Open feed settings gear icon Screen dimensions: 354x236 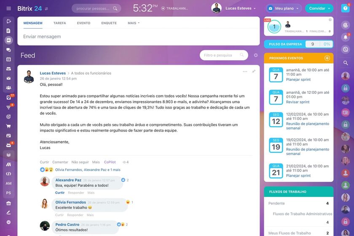tap(255, 55)
